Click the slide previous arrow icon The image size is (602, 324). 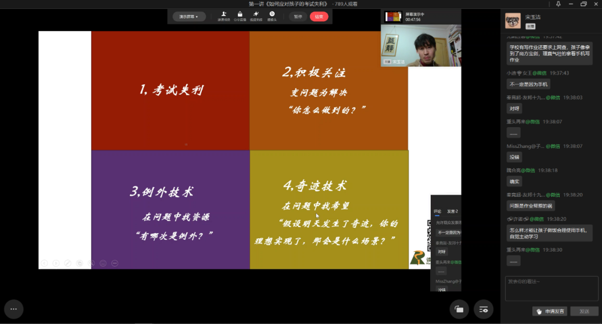click(x=44, y=263)
